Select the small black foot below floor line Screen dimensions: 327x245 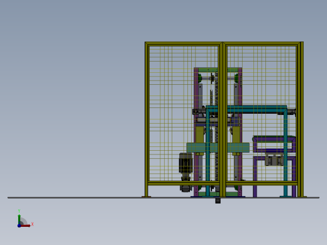(x=218, y=201)
